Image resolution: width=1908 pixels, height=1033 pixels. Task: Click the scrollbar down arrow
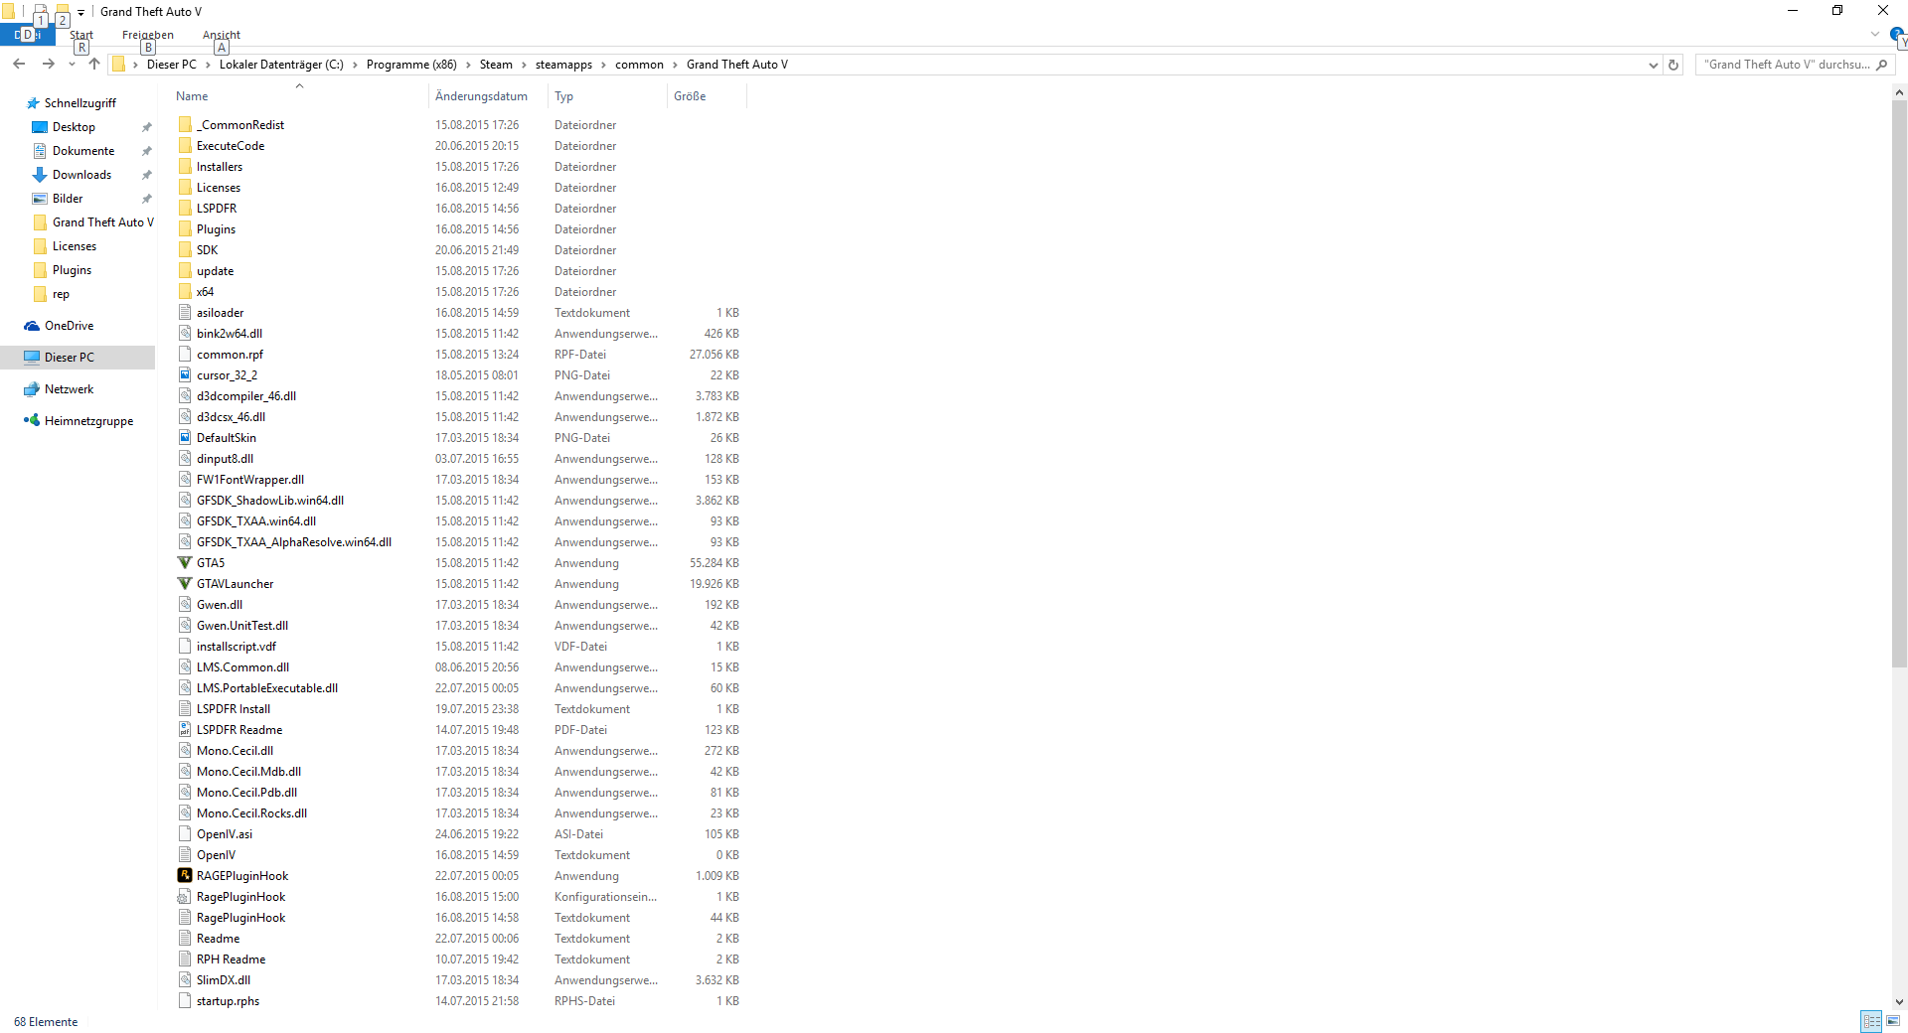pyautogui.click(x=1899, y=1002)
